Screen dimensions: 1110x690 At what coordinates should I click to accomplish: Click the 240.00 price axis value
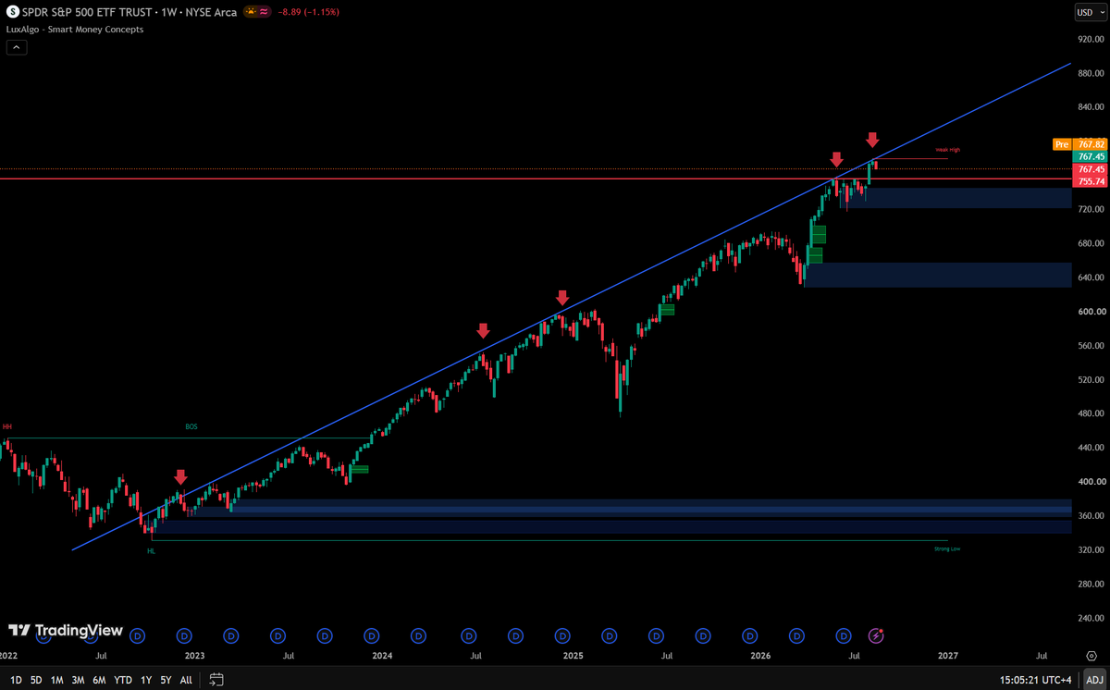(1091, 618)
